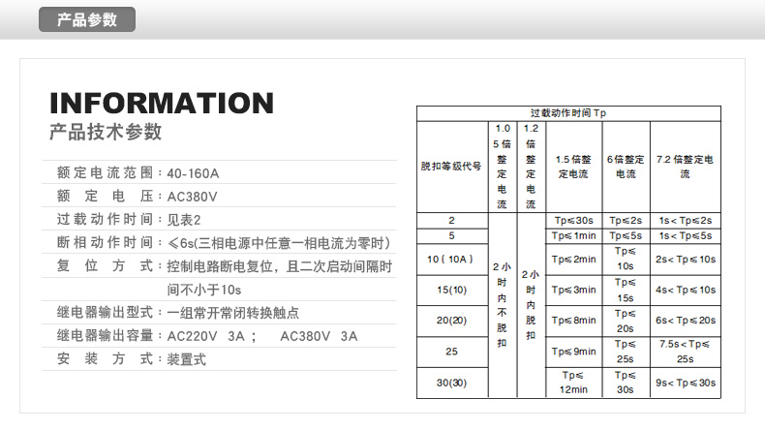Click the 产品参数 section tab badge

click(87, 19)
